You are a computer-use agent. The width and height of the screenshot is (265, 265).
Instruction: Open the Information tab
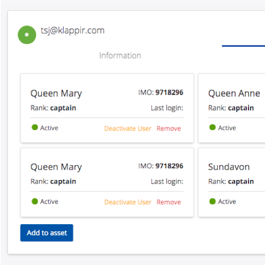(x=120, y=56)
